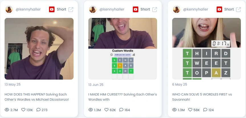Open the Custom Wordle video thumbnail
Image resolution: width=246 pixels, height=118 pixels.
(123, 49)
